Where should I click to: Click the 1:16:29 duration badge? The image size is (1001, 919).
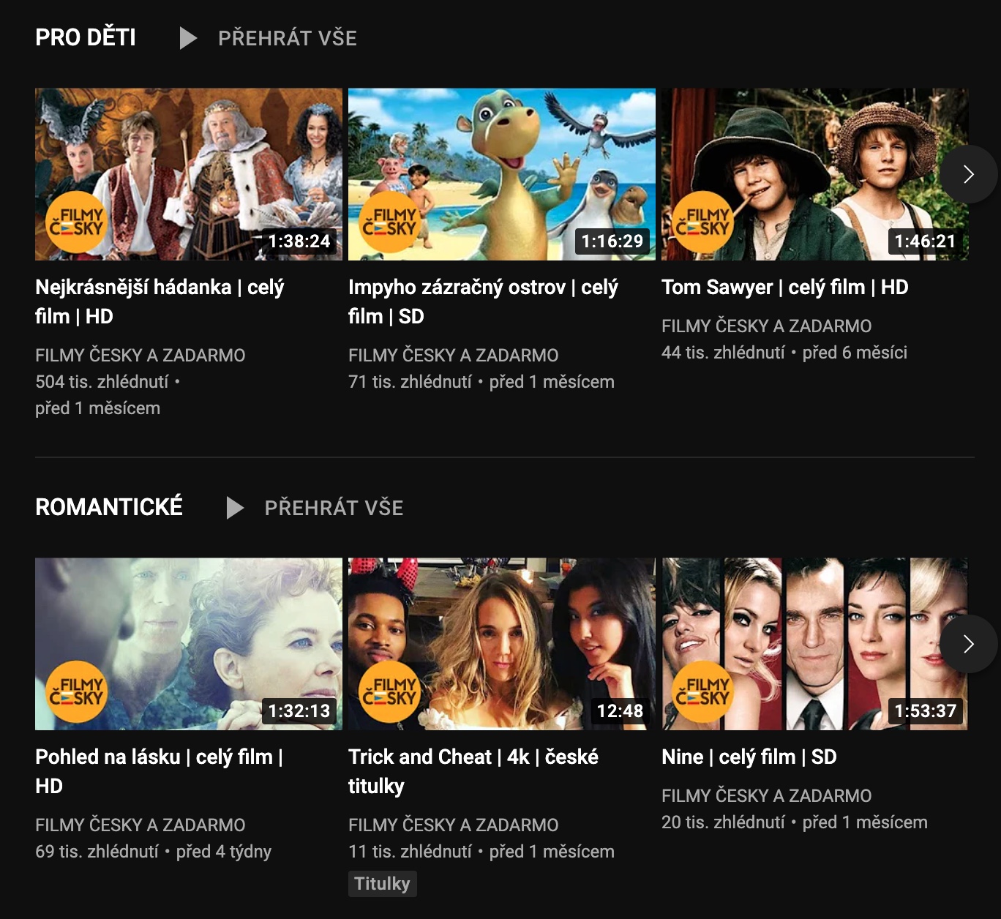tap(612, 241)
